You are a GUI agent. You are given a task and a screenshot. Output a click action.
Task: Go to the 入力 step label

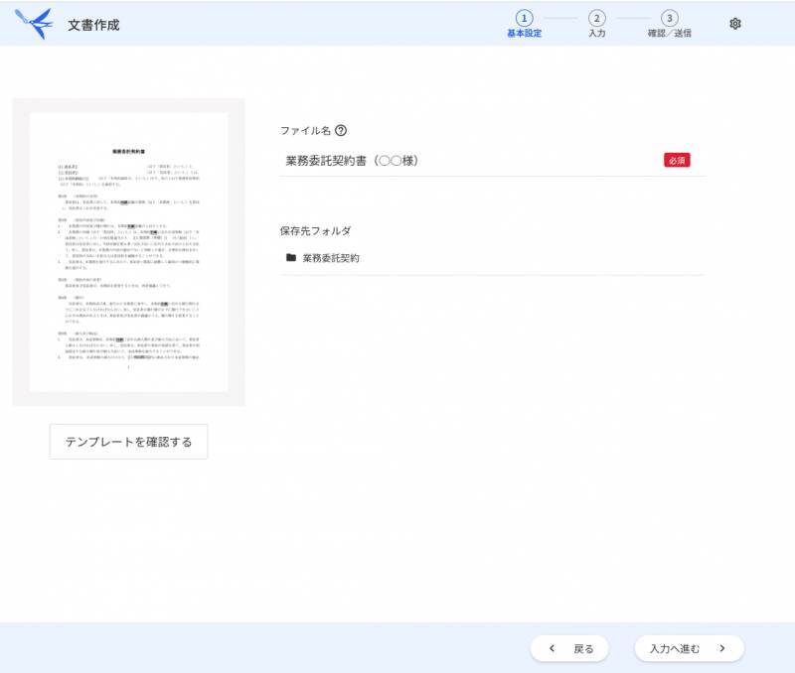click(596, 34)
